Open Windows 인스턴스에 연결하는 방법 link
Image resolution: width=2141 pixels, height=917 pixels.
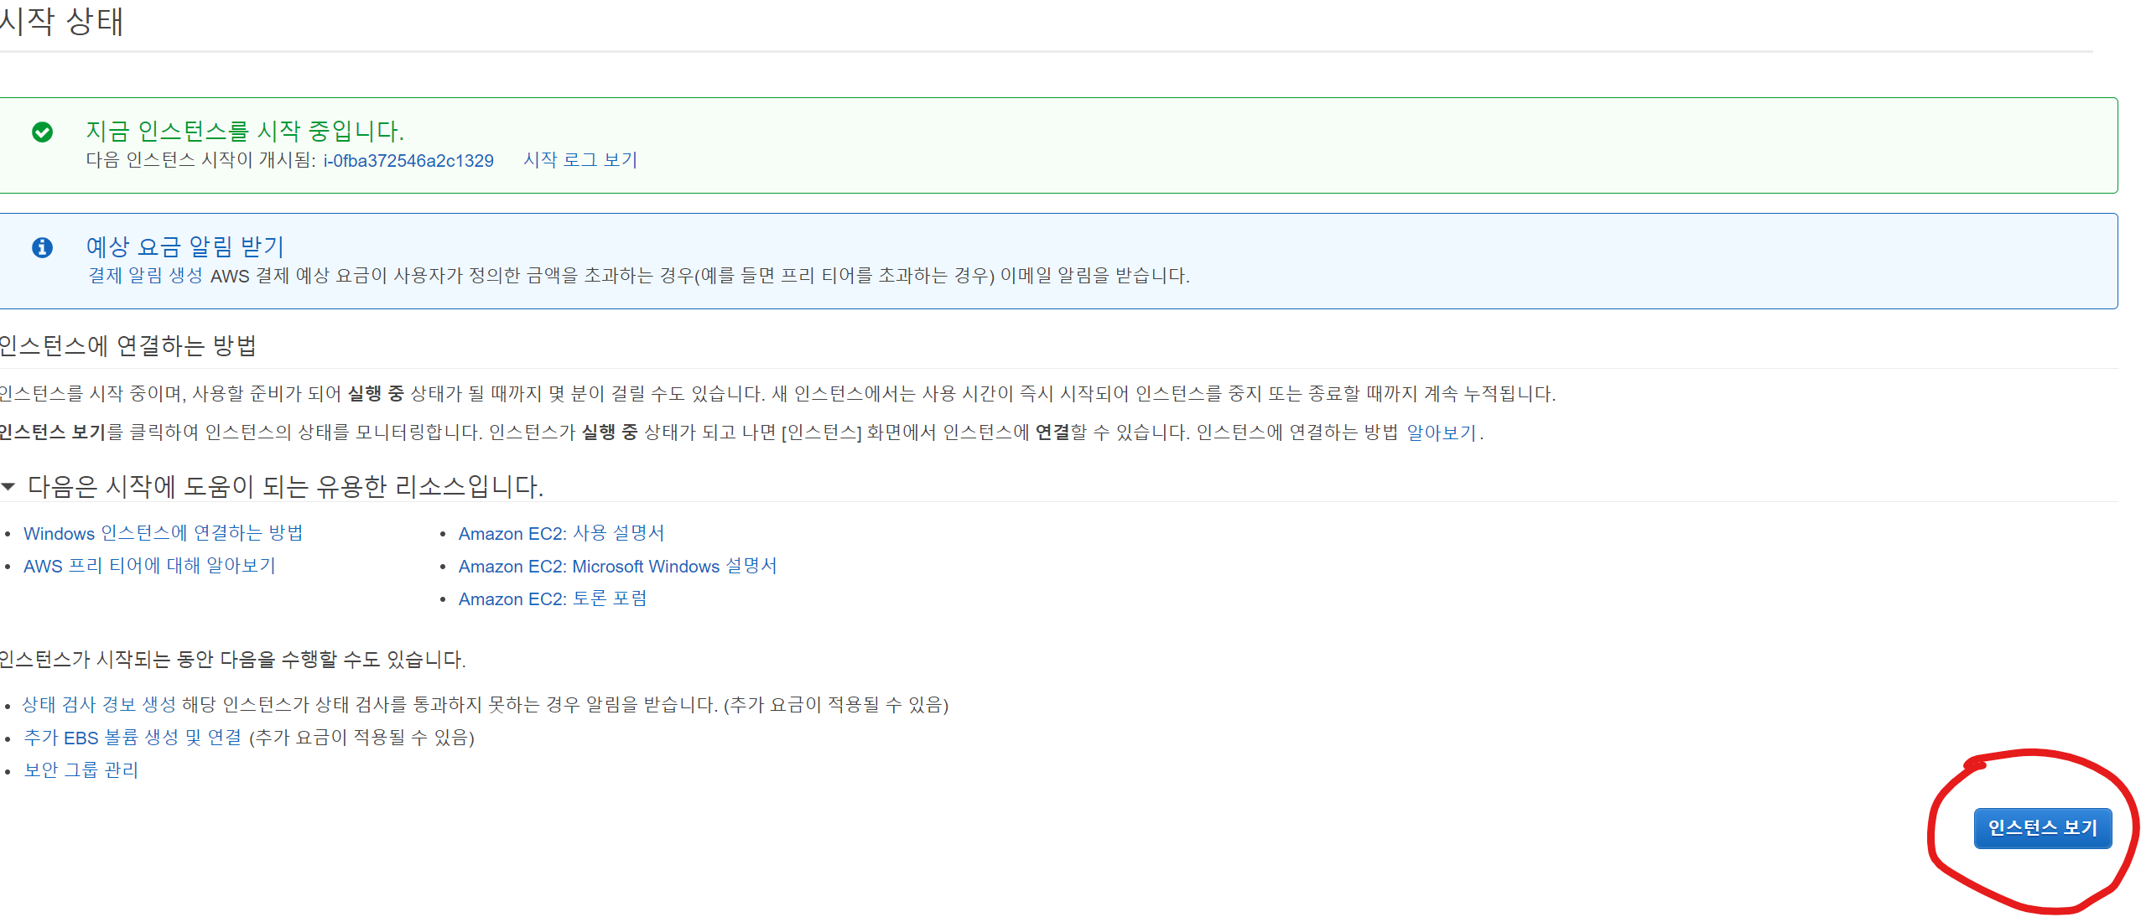point(164,533)
